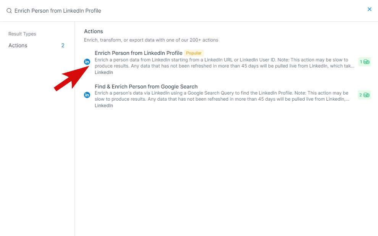Click the yellow Popular badge
This screenshot has width=378, height=236.
[194, 53]
